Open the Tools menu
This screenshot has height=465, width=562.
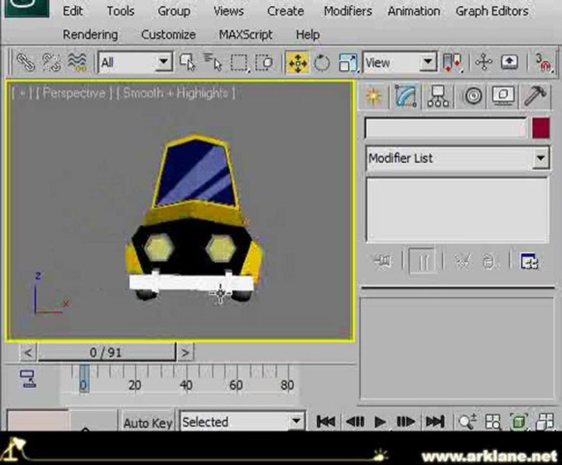click(121, 11)
